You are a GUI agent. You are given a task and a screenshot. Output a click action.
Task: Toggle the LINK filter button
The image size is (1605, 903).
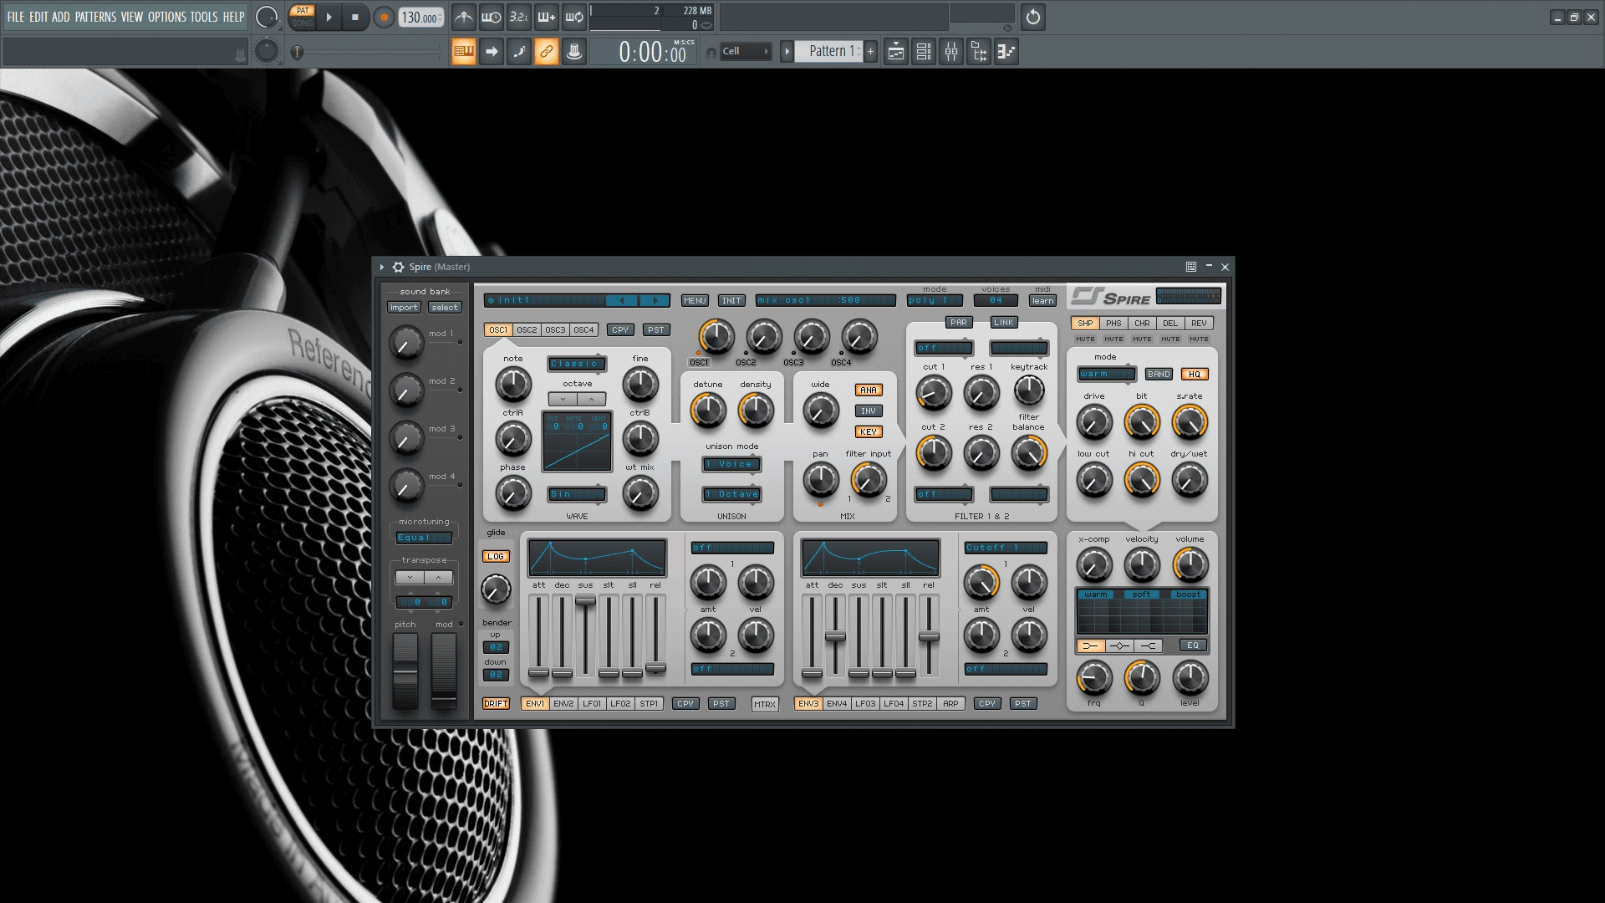coord(1004,323)
